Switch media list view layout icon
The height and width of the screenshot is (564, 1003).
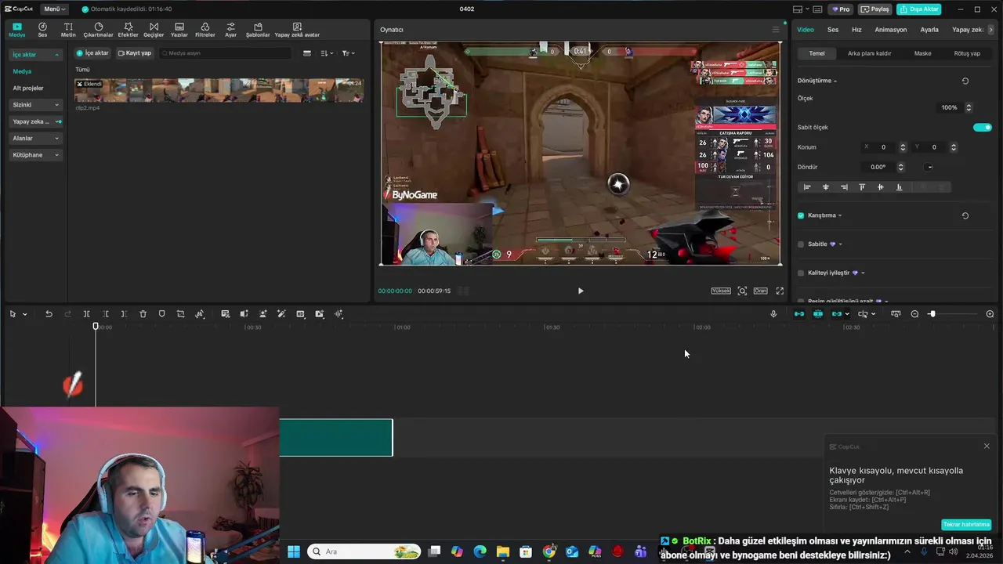tap(306, 53)
